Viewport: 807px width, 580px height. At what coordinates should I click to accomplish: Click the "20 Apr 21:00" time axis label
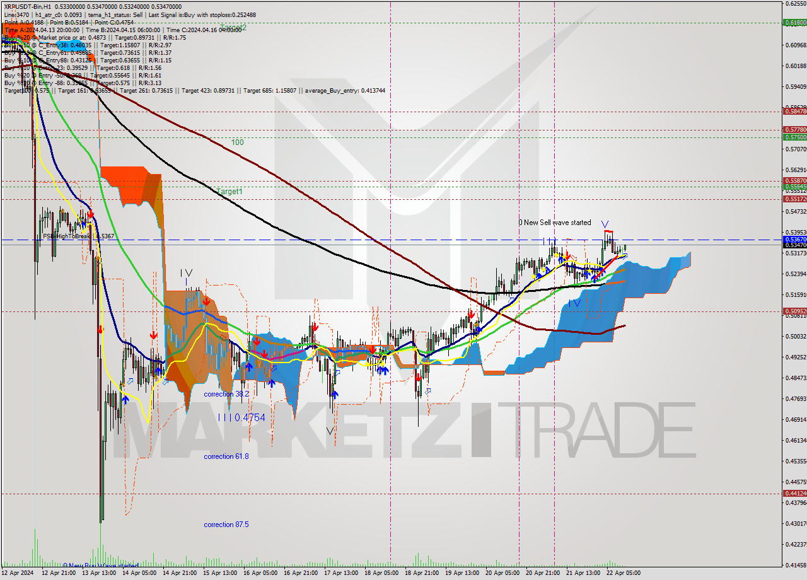tap(543, 573)
